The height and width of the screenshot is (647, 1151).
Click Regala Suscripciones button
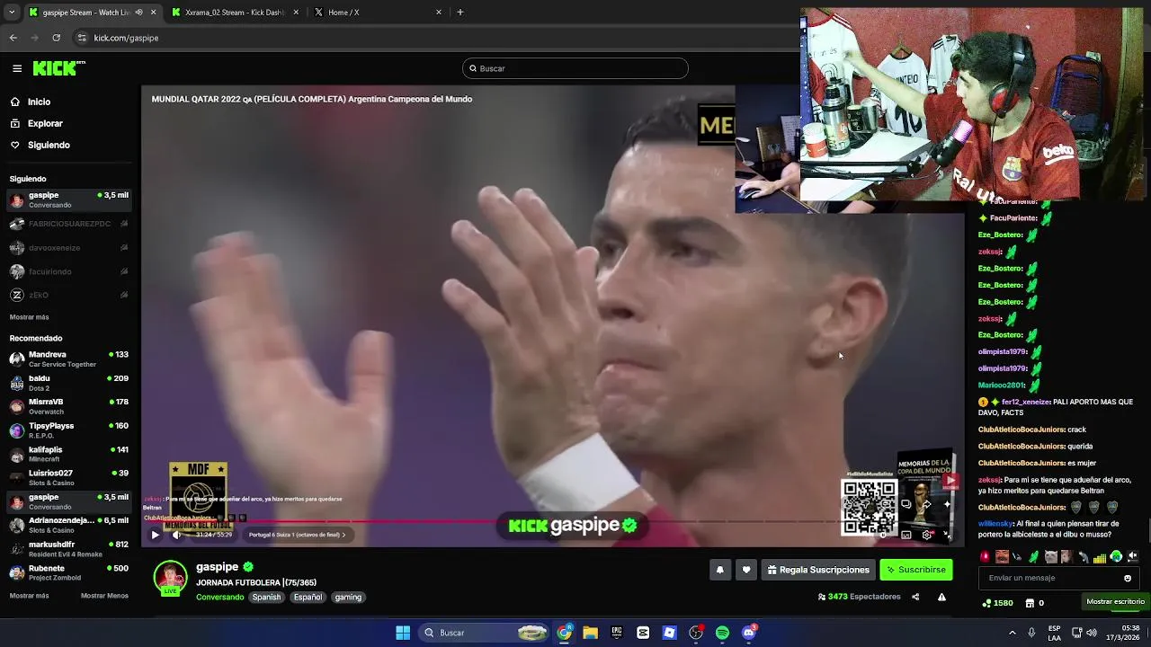pyautogui.click(x=818, y=570)
